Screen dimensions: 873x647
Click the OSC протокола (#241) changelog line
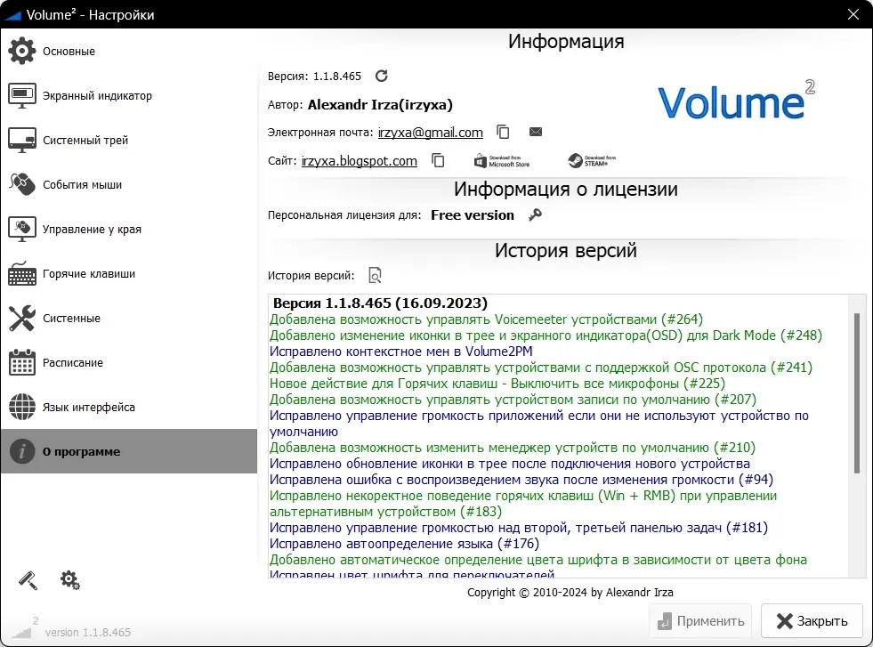[541, 368]
